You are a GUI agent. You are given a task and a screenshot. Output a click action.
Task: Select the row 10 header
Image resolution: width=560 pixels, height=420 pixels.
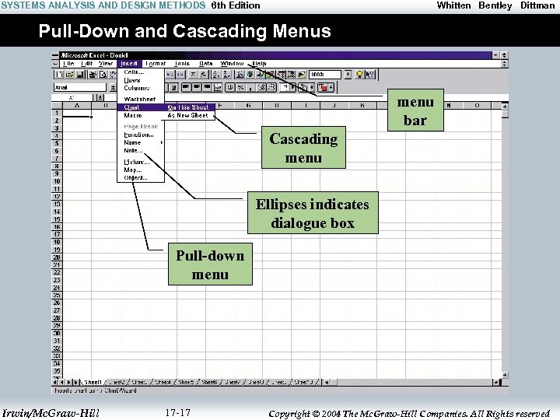pyautogui.click(x=57, y=181)
